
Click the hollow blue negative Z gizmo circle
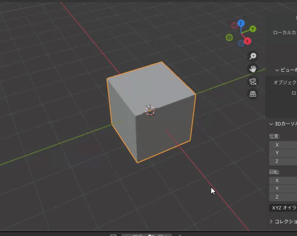[241, 43]
